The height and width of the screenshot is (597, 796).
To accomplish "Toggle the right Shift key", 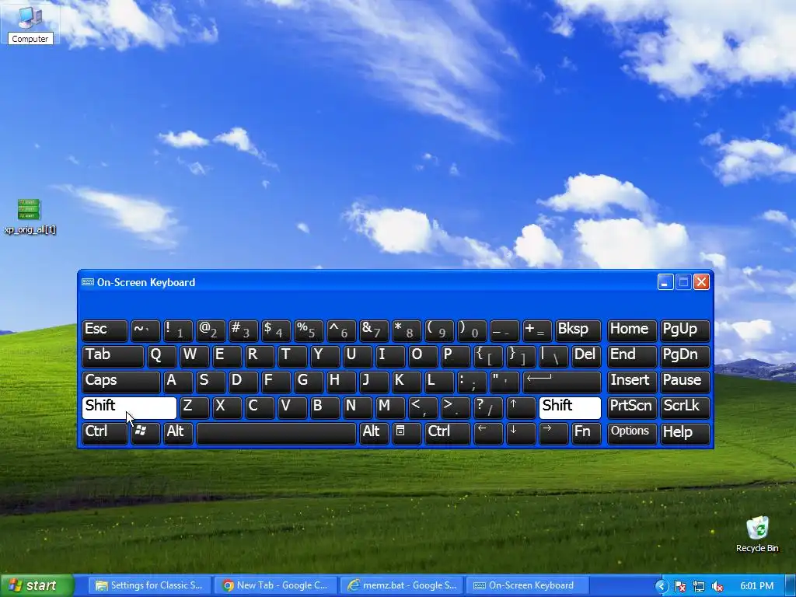I will [x=570, y=407].
